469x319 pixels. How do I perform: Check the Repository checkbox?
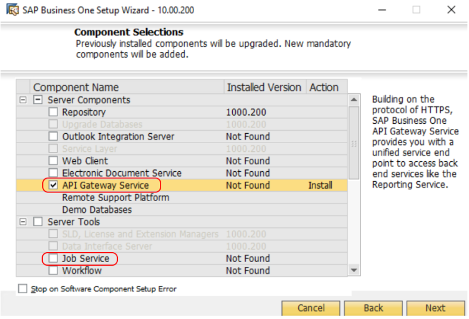click(53, 112)
